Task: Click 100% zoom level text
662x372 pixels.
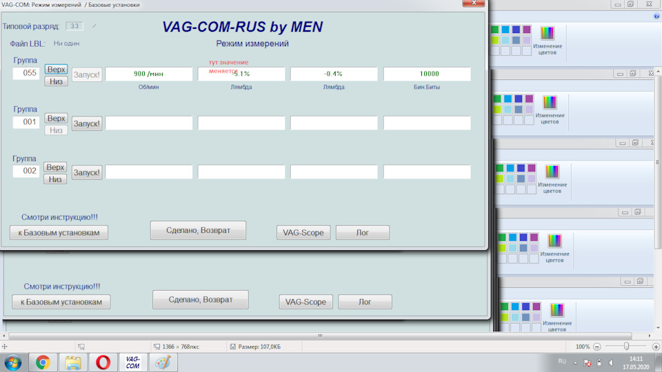Action: 583,347
